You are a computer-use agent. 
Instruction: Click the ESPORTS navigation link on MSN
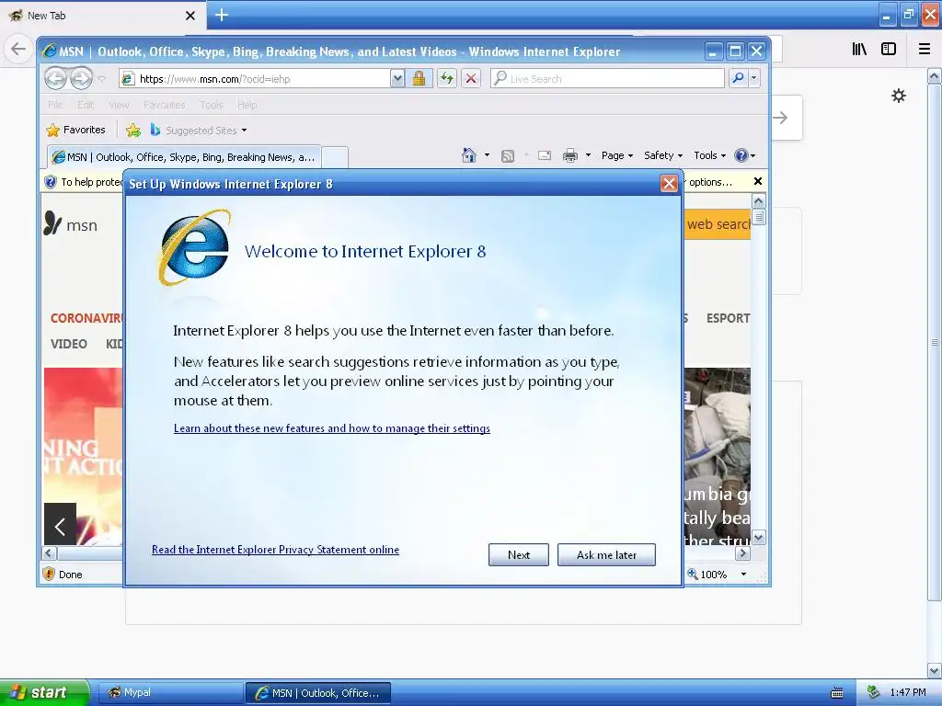coord(729,318)
